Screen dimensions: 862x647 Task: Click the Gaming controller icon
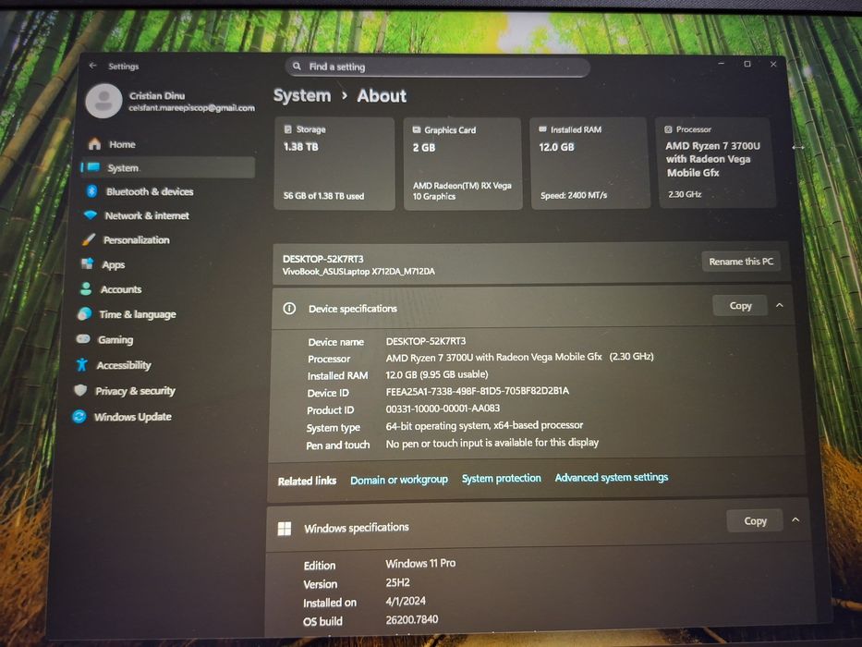click(83, 339)
